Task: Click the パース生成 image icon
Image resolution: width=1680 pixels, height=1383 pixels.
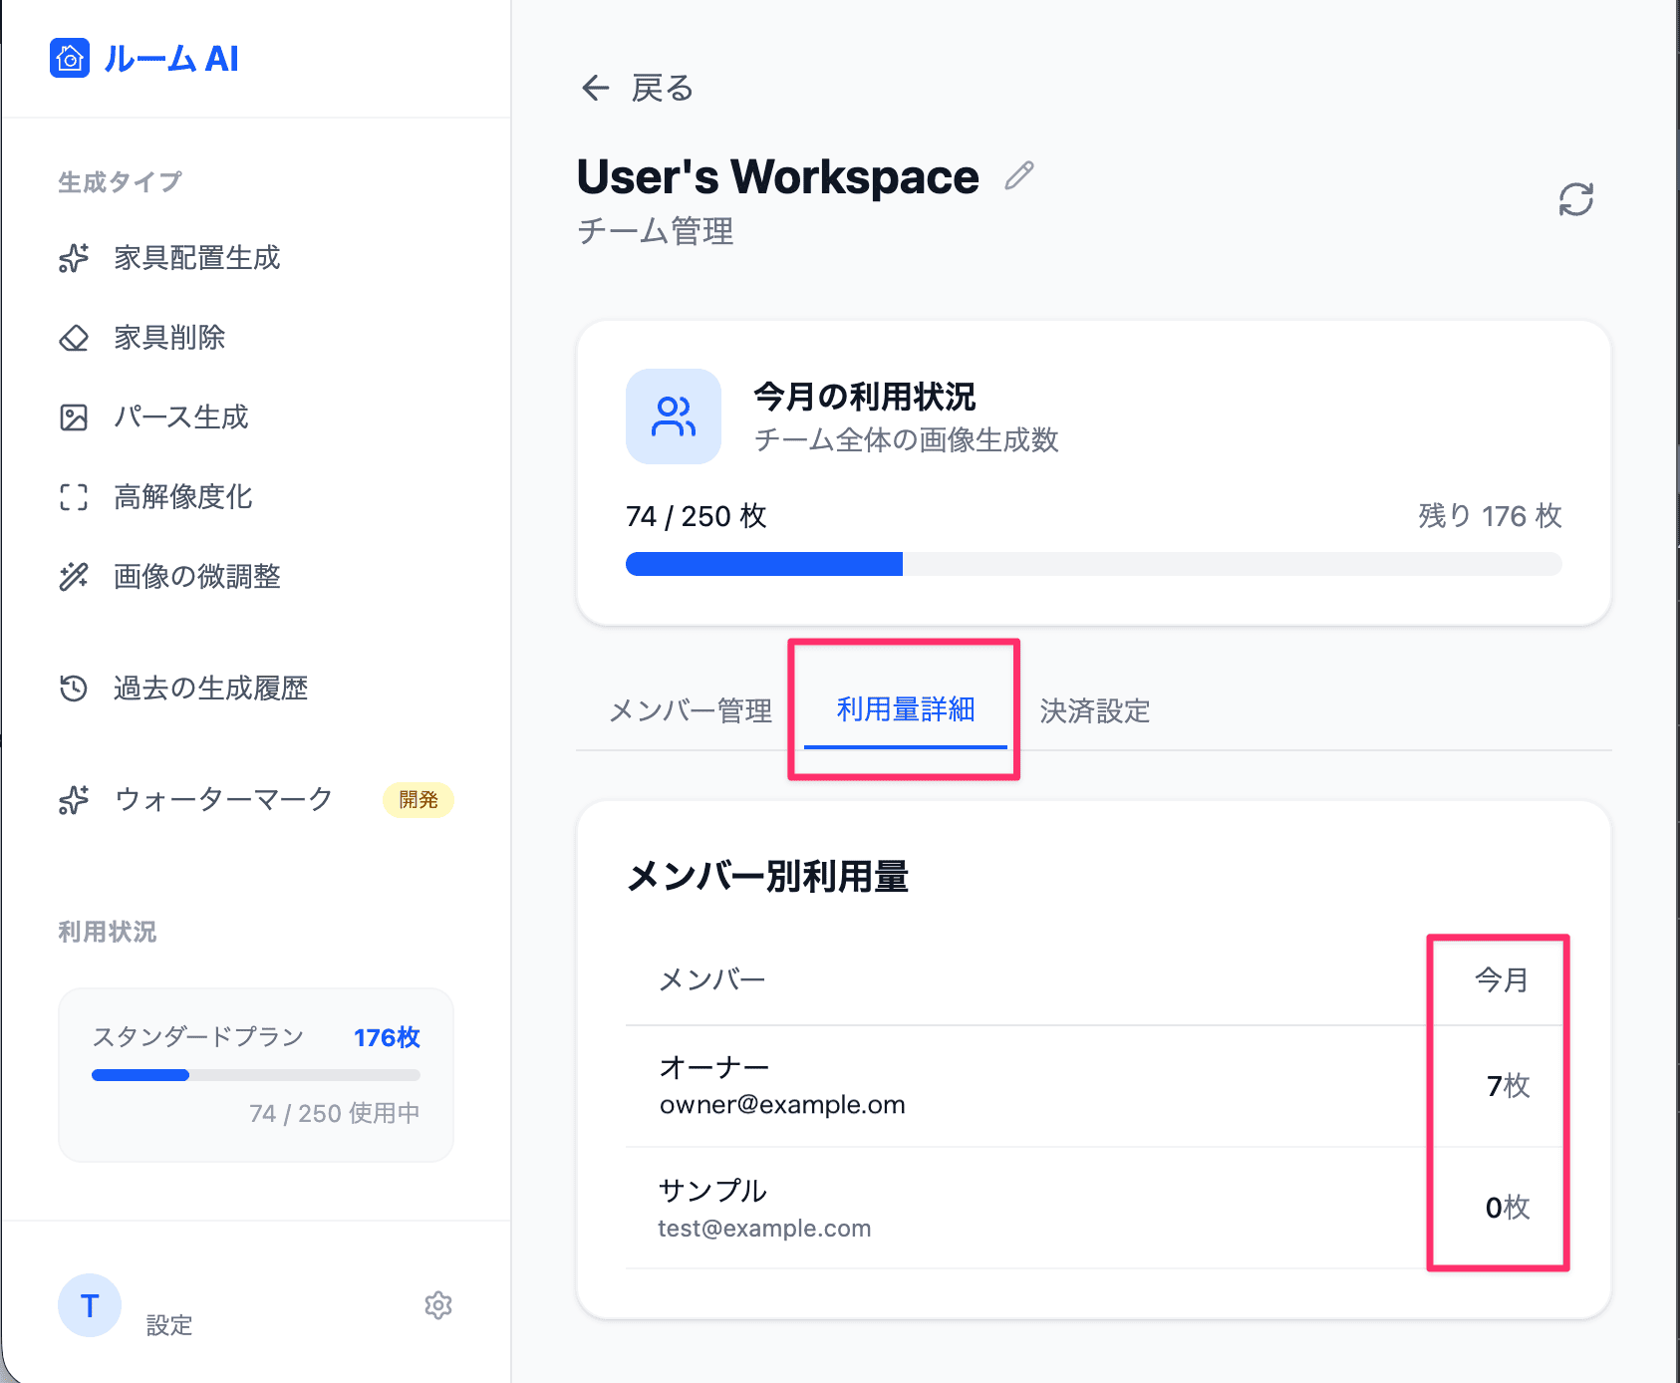Action: [x=74, y=417]
